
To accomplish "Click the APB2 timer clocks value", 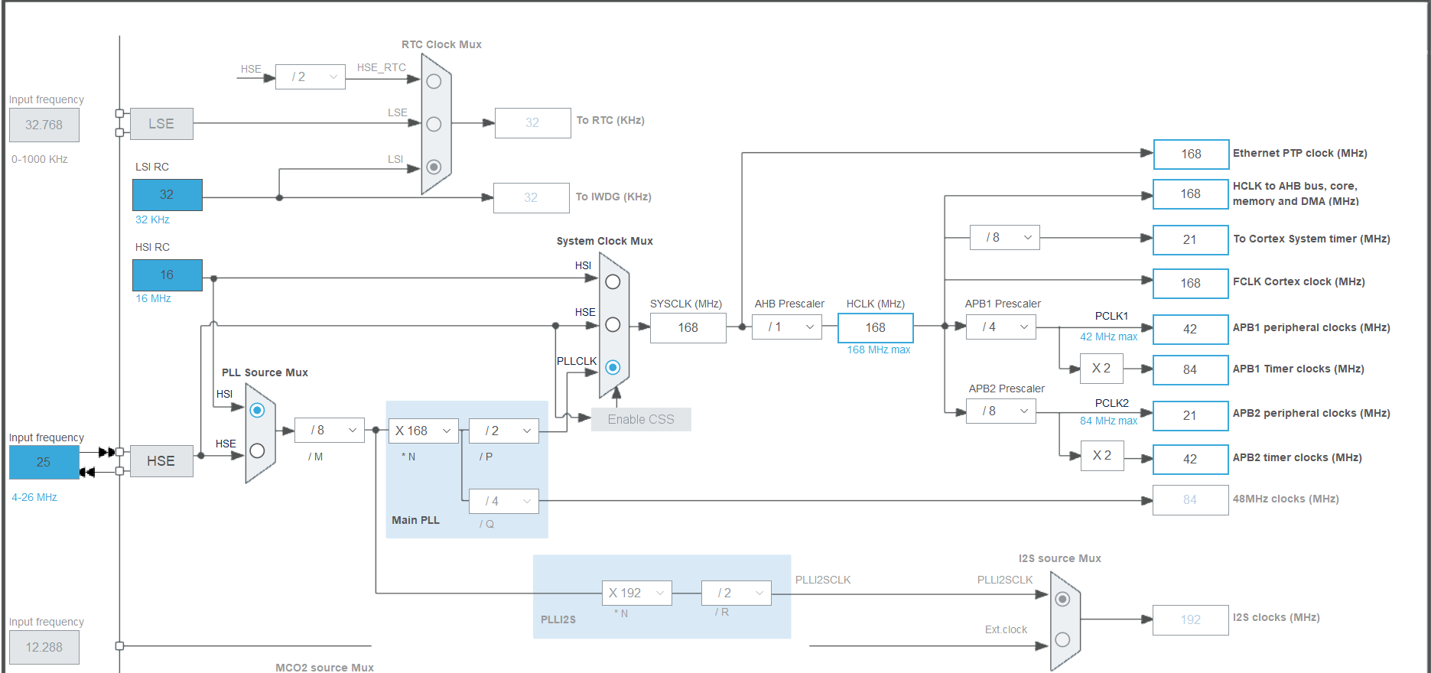I will 1191,460.
